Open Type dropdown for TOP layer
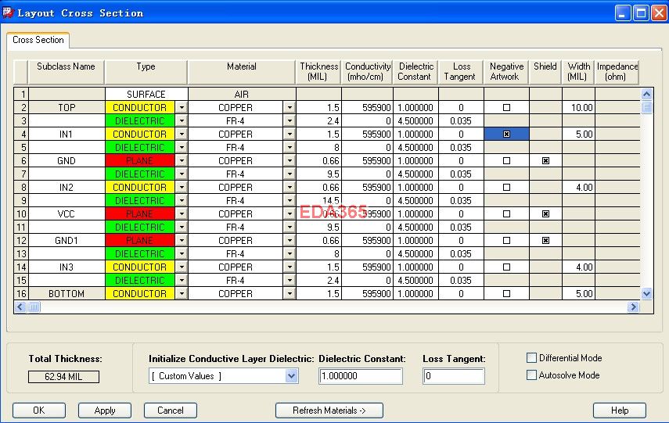669x423 pixels. (x=182, y=108)
